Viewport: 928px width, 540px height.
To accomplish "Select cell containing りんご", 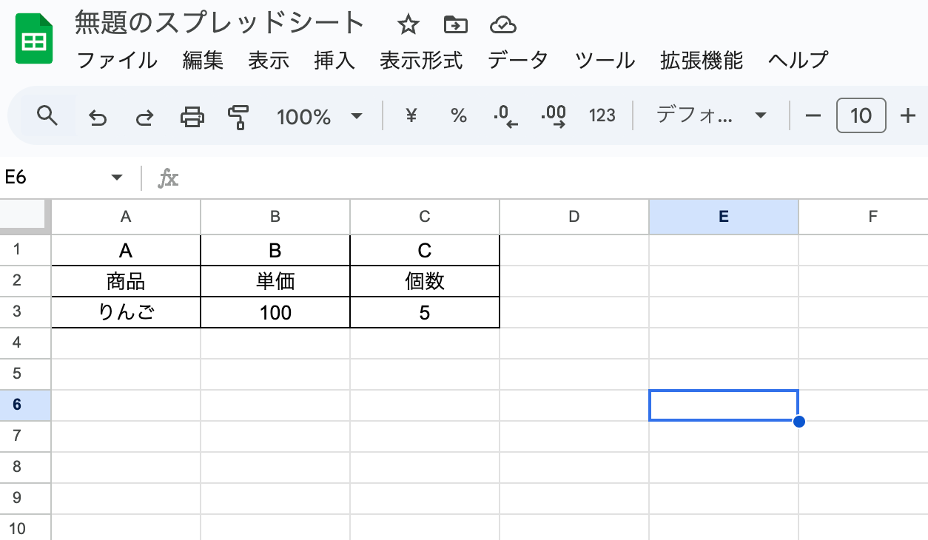I will point(126,313).
